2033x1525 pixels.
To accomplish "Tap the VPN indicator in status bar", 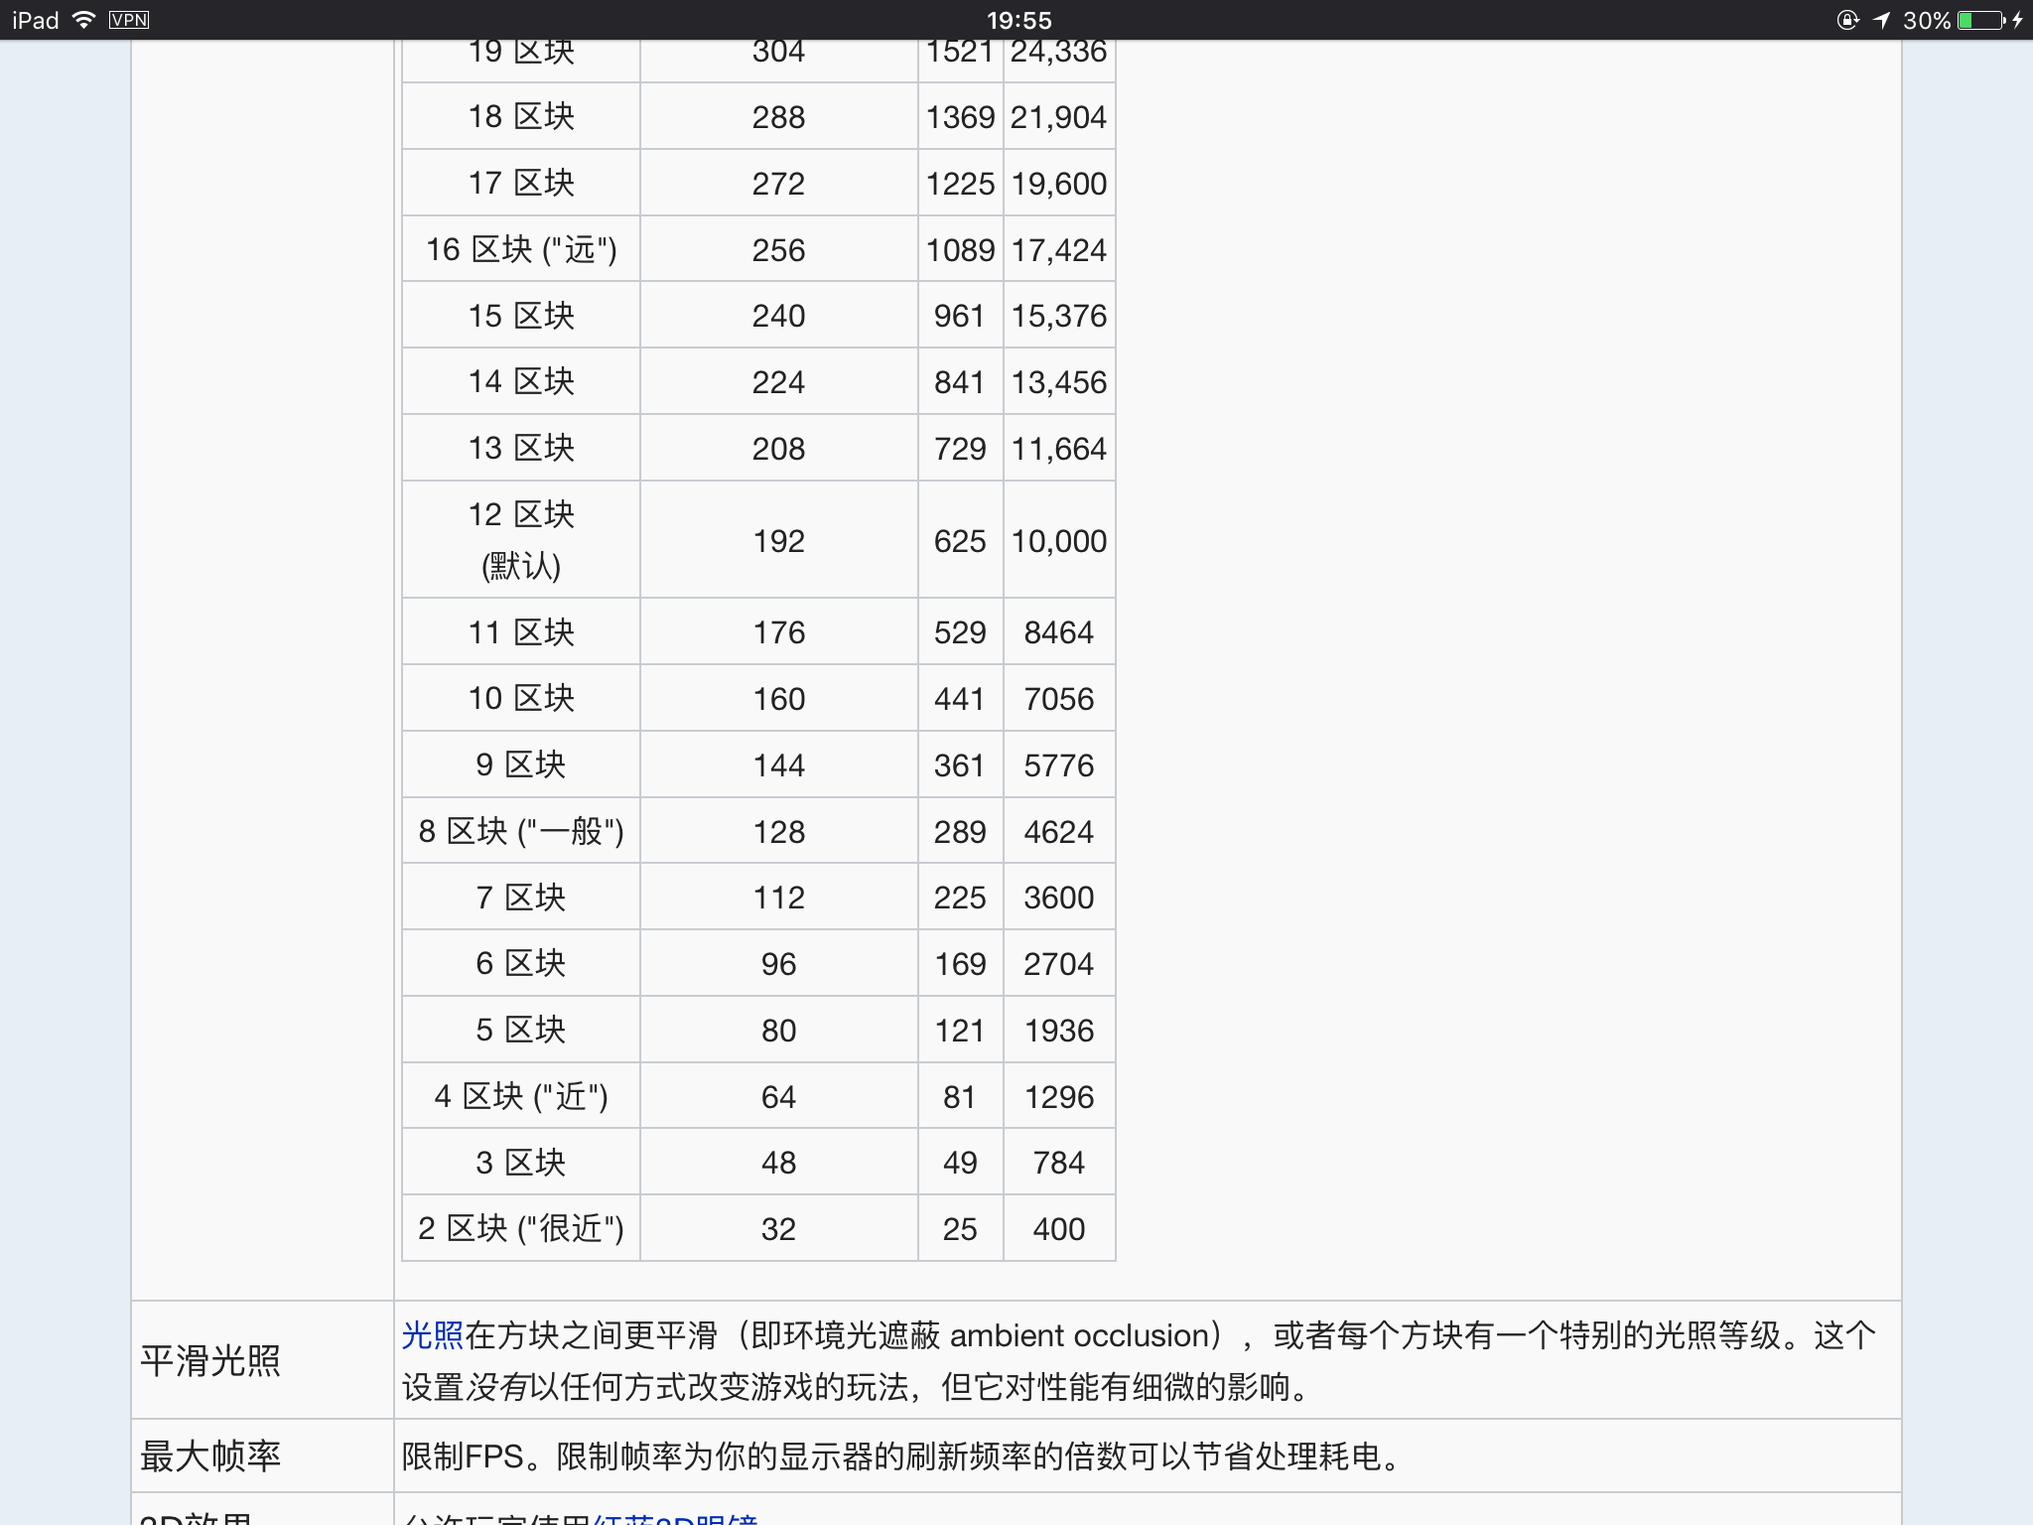I will [129, 20].
